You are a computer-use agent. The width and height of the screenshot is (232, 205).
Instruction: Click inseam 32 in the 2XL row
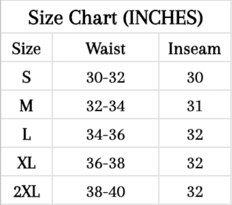195,192
